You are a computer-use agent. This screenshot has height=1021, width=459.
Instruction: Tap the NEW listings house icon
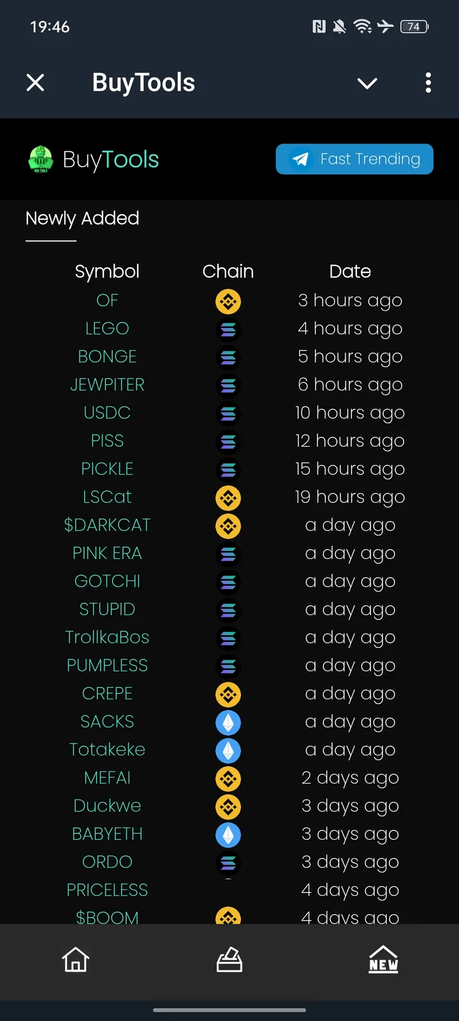pyautogui.click(x=383, y=959)
